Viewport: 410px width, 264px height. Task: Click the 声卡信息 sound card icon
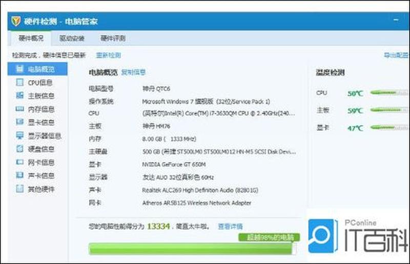tap(19, 175)
